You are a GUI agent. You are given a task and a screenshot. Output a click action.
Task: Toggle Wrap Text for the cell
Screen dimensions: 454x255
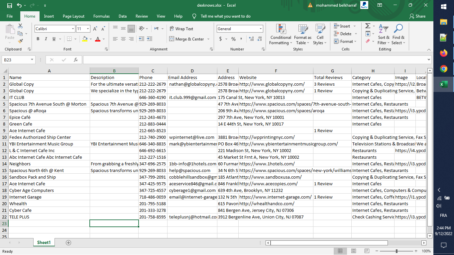click(x=181, y=29)
